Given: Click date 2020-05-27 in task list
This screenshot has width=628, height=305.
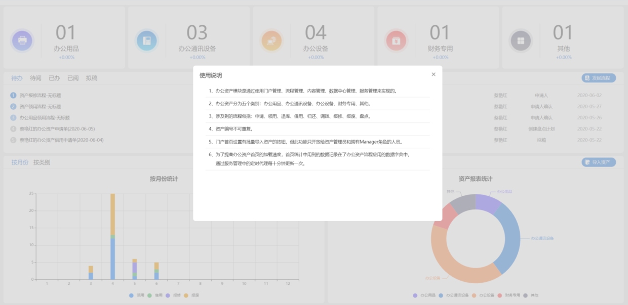Looking at the screenshot, I should tap(590, 106).
